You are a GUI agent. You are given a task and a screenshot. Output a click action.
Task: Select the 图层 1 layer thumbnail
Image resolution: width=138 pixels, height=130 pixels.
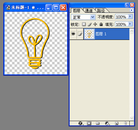(x=89, y=34)
